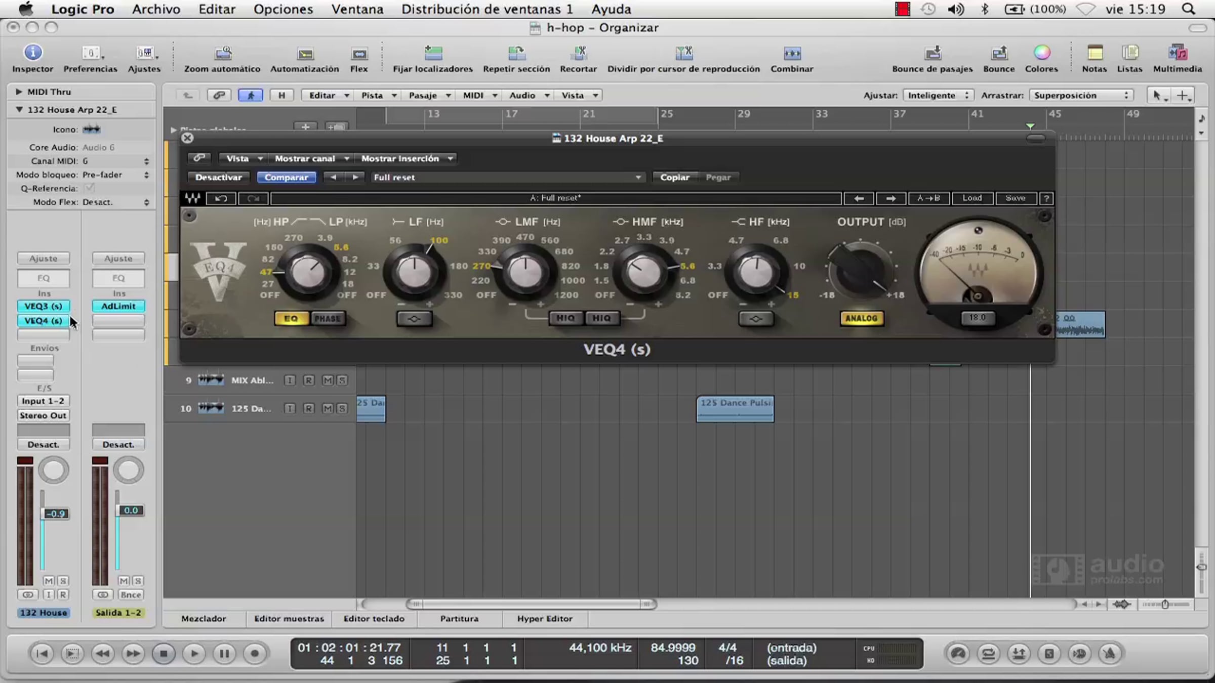
Task: Open the Opciones menu
Action: (283, 9)
